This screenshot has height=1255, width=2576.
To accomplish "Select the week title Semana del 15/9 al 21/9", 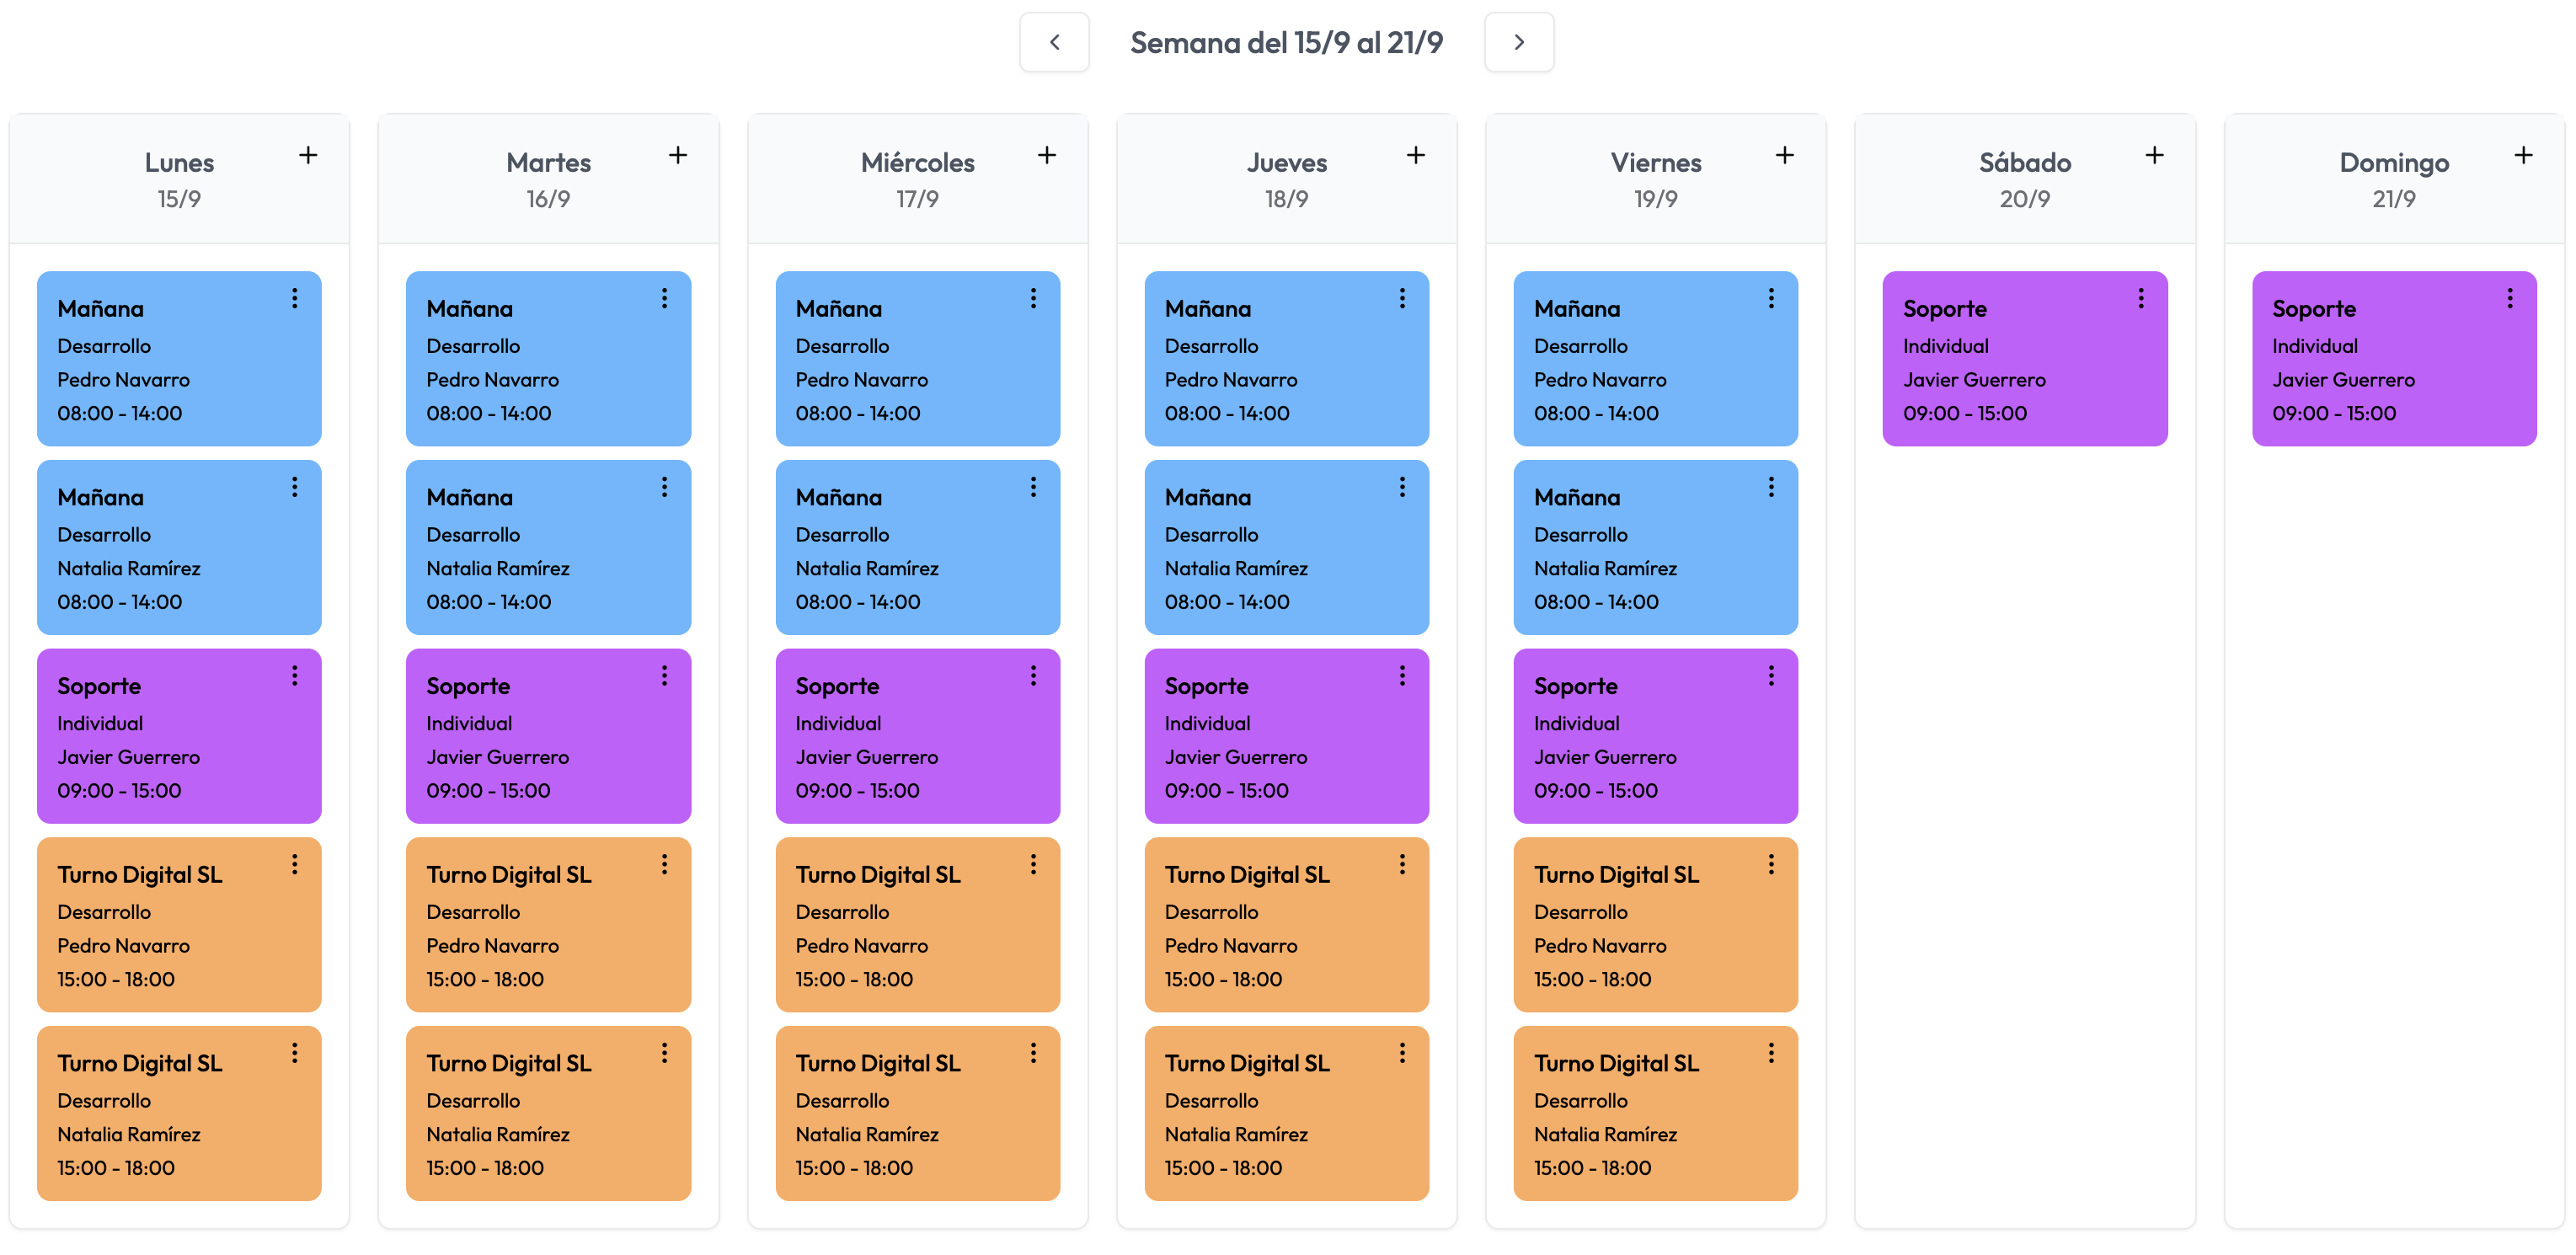I will click(1286, 42).
